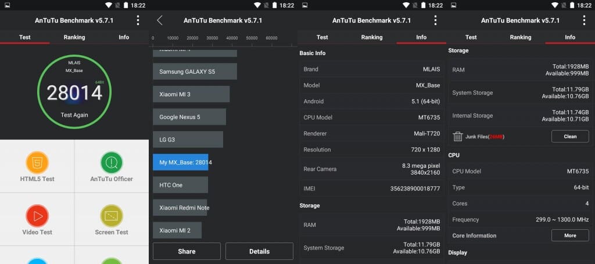Click the Basic Info section header

click(312, 53)
